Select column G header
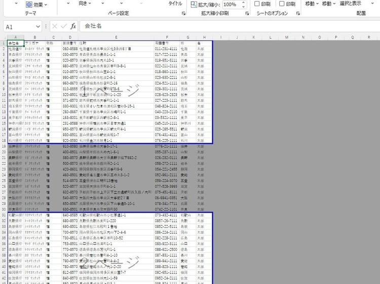Image resolution: width=380 pixels, height=284 pixels. [x=188, y=37]
